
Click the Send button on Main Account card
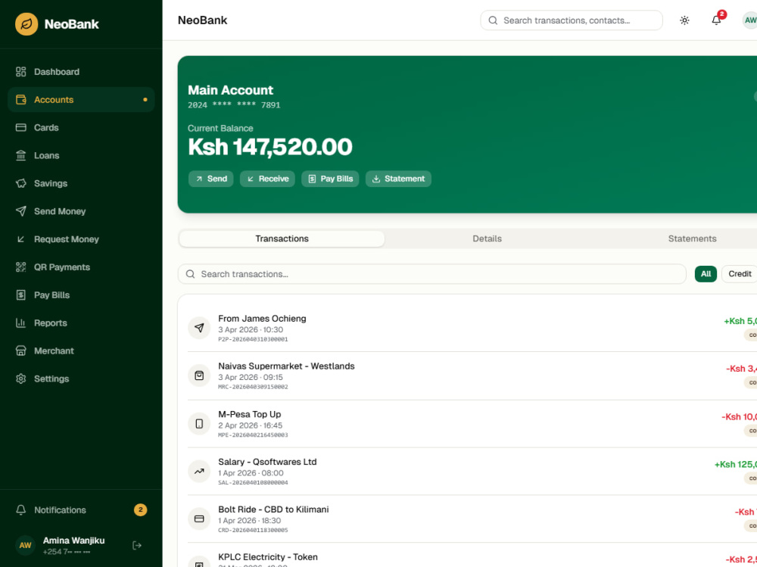pyautogui.click(x=211, y=179)
